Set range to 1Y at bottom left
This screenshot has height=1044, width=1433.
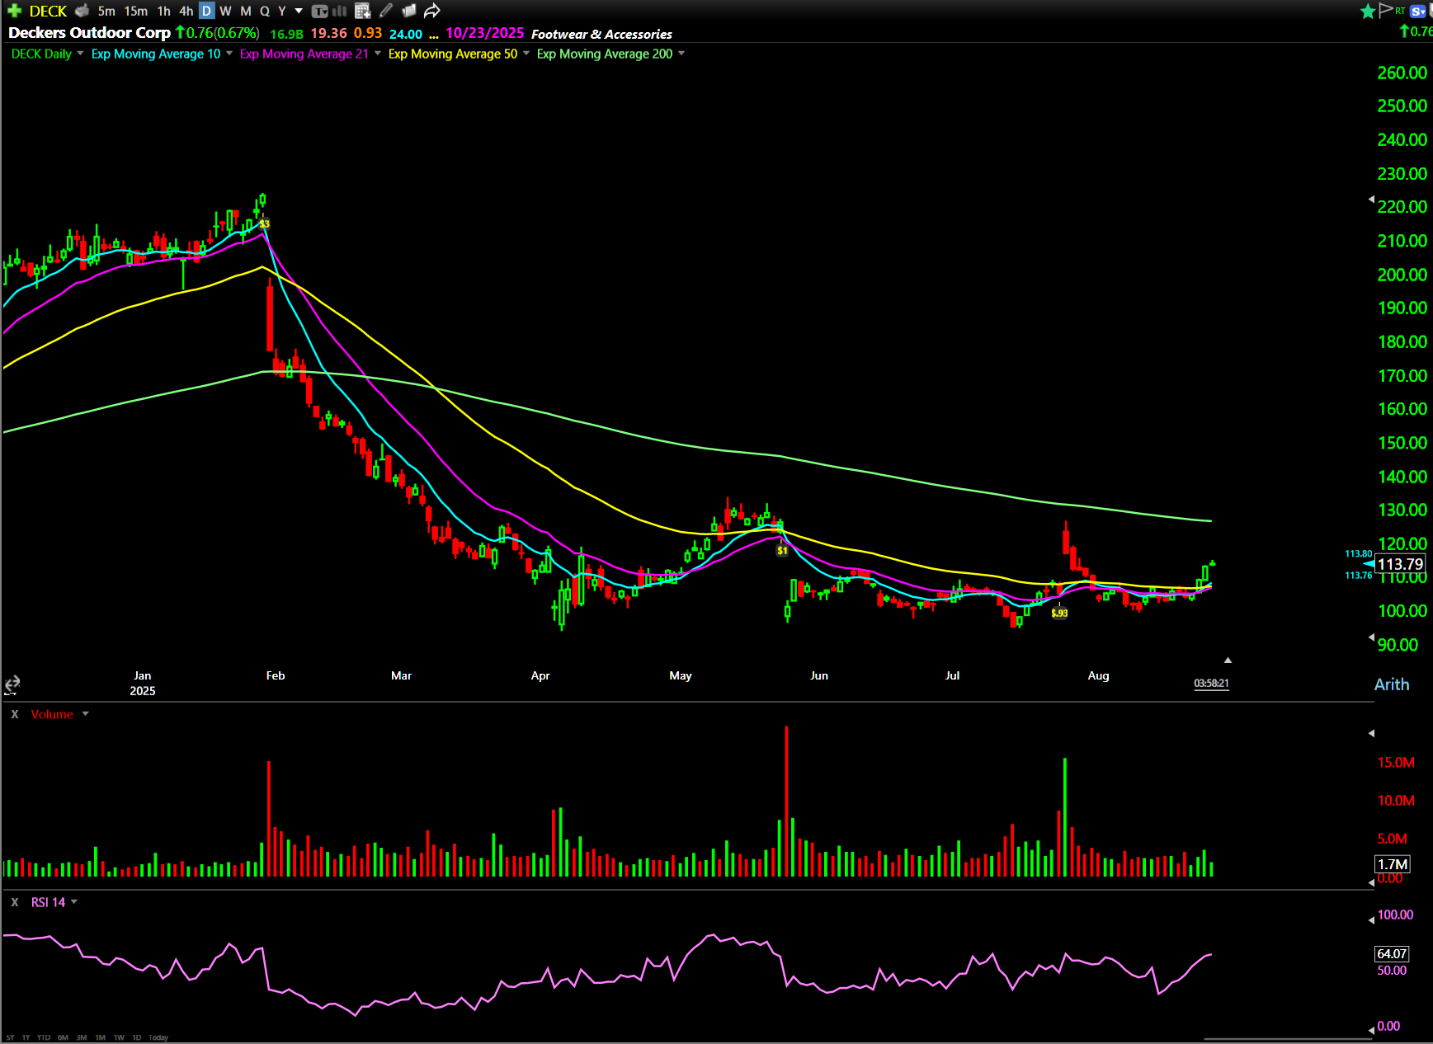point(26,1037)
